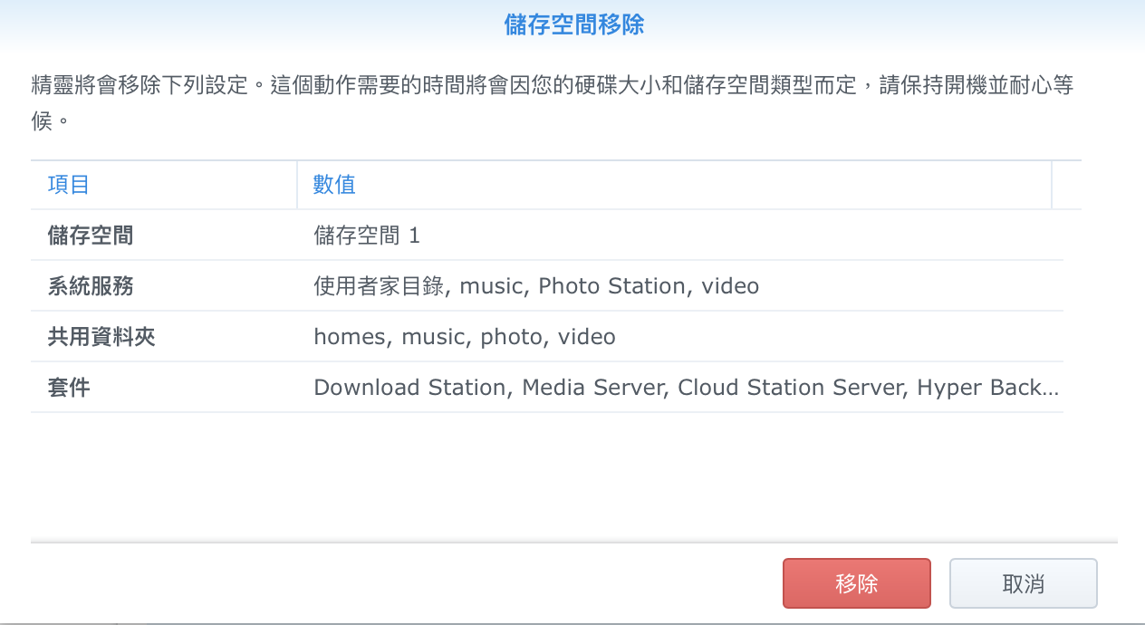Viewport: 1145px width, 625px height.
Task: Select the 套件 row label
Action: coord(69,389)
